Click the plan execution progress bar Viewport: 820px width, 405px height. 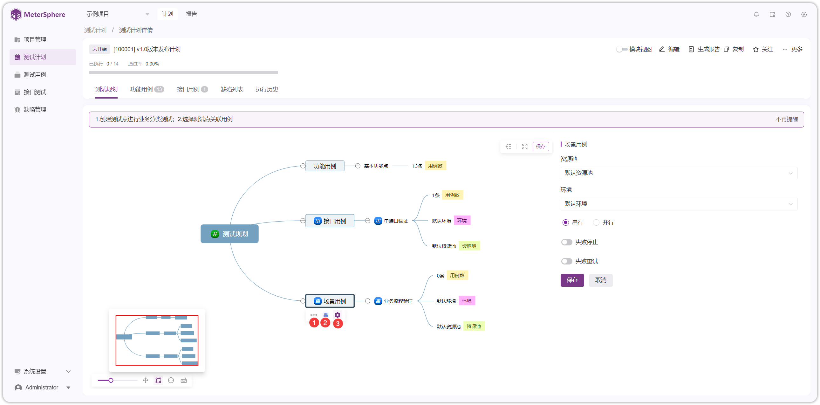tap(183, 72)
